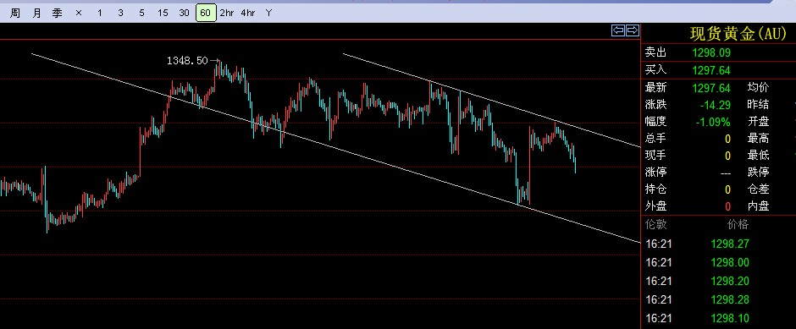Click the 1348.50 high price label
This screenshot has width=796, height=329.
[x=187, y=60]
